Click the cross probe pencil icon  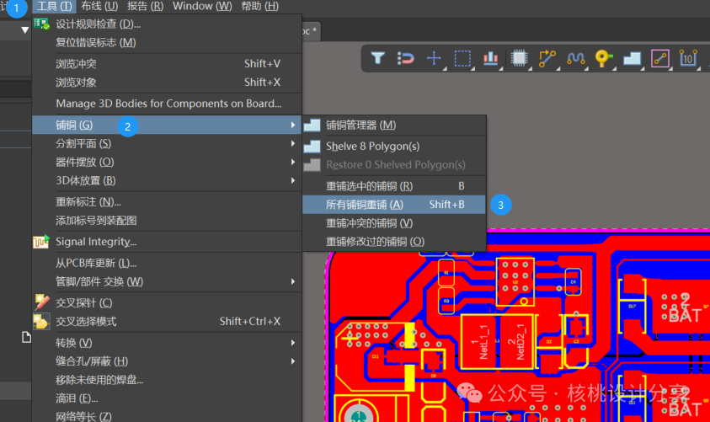[x=41, y=302]
